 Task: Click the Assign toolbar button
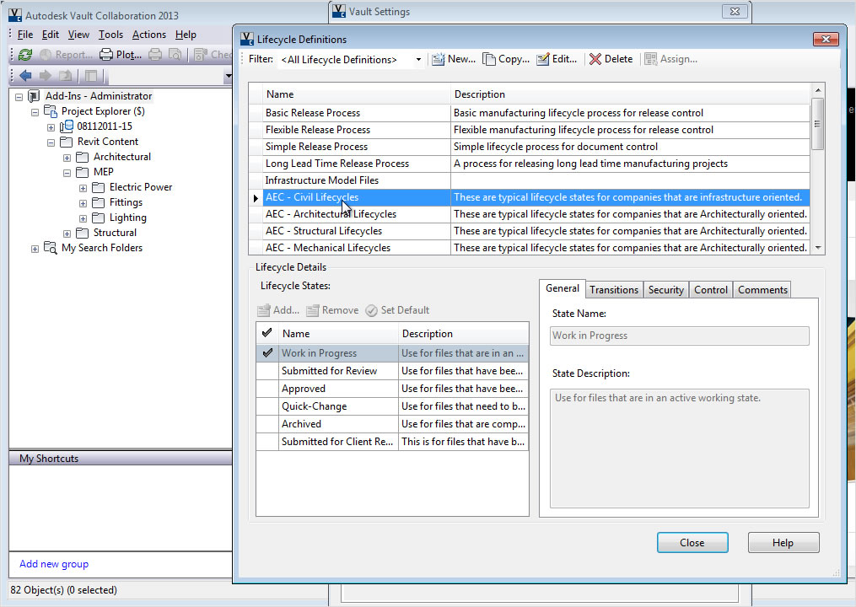671,59
